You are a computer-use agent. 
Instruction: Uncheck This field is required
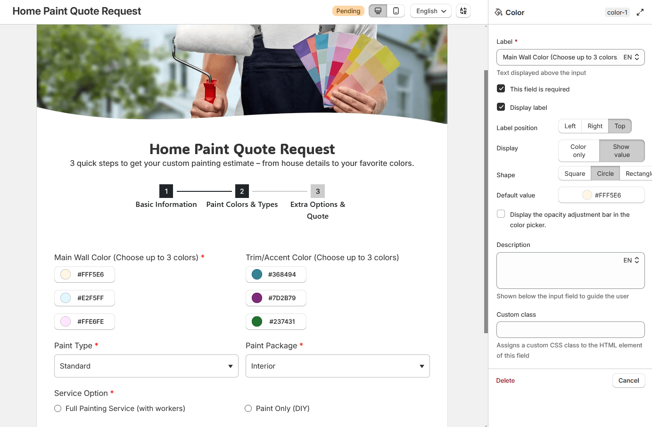click(x=501, y=89)
